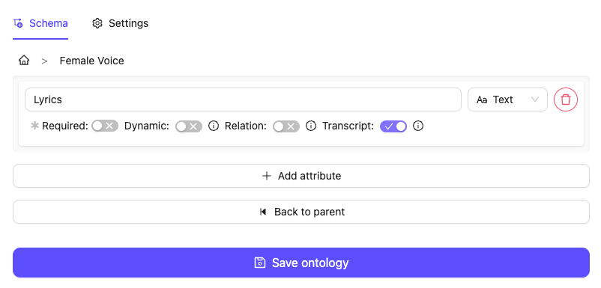This screenshot has width=601, height=288.
Task: Disable the Transcript toggle
Action: 393,126
